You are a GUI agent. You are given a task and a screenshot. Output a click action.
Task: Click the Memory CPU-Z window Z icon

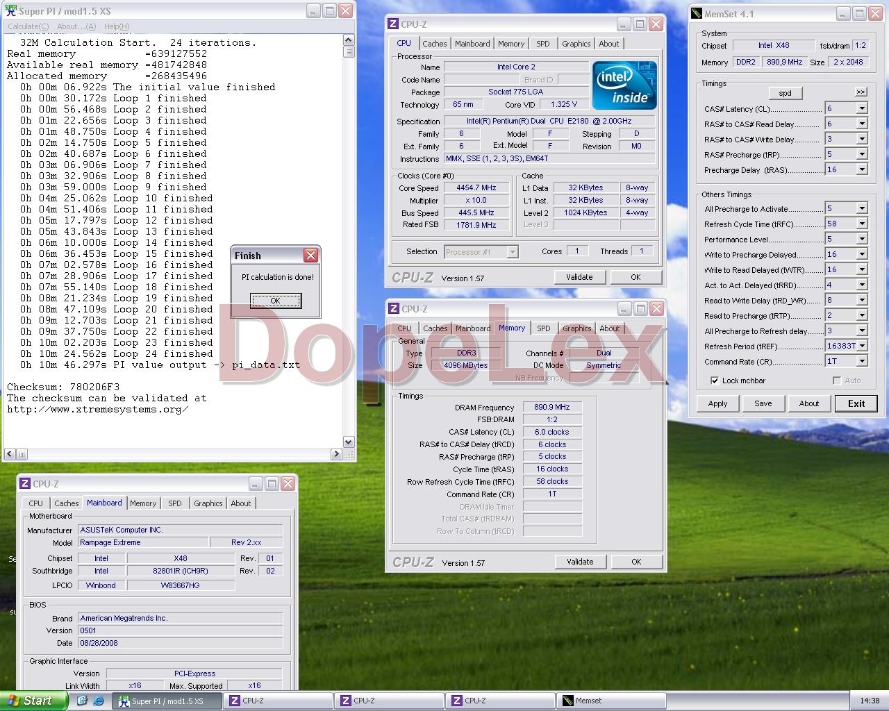394,309
